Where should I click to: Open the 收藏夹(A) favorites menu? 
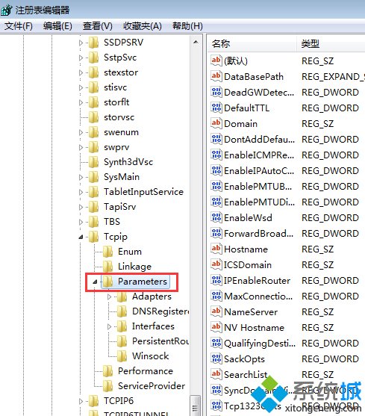143,26
